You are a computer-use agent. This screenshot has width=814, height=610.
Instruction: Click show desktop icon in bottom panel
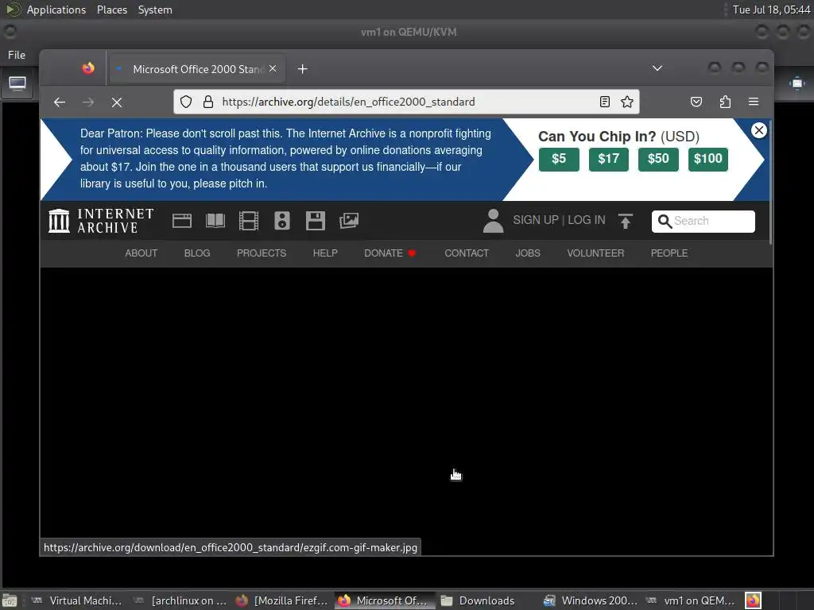tap(10, 601)
